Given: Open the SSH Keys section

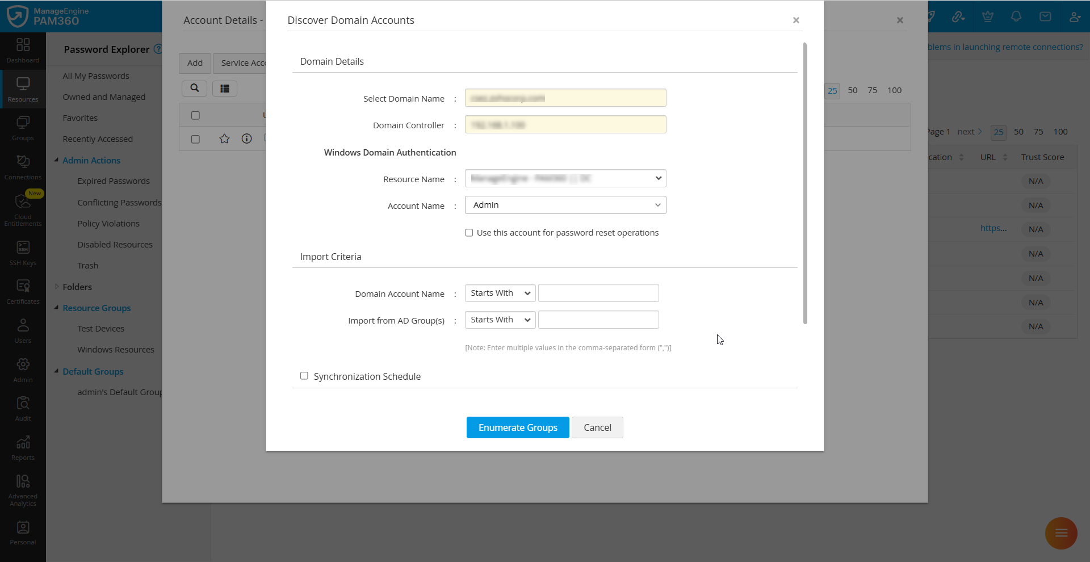Looking at the screenshot, I should click(x=23, y=251).
